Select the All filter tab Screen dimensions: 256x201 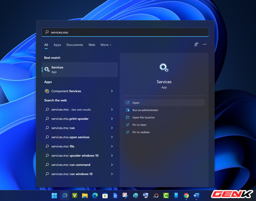(46, 45)
